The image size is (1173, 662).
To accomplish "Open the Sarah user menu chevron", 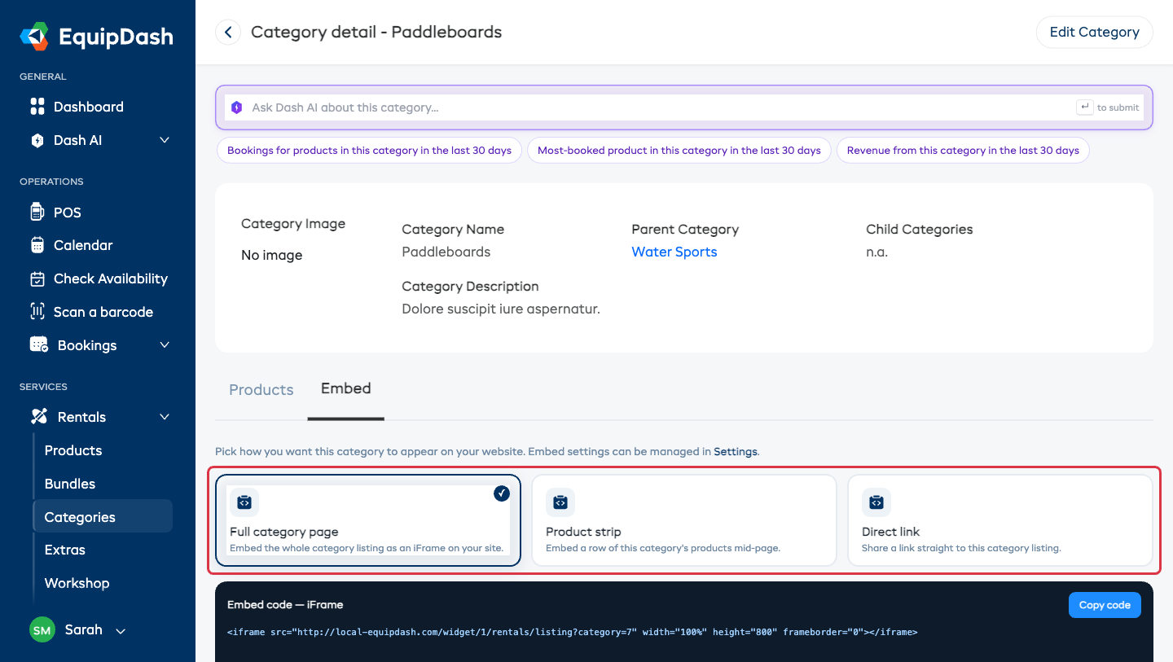I will tap(121, 631).
